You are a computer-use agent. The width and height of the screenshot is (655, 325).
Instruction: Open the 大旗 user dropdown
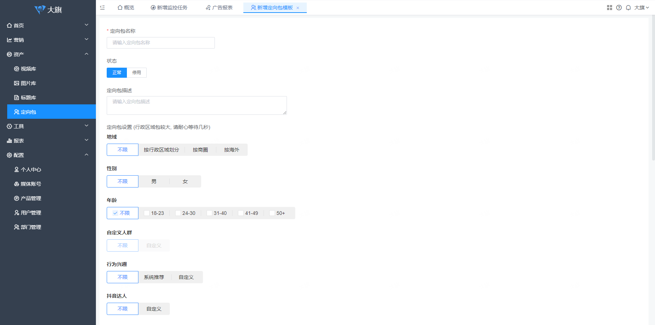pyautogui.click(x=641, y=8)
